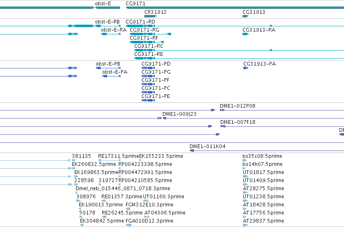Open the CG9171 gene label
This screenshot has width=344, height=227.
135,4
